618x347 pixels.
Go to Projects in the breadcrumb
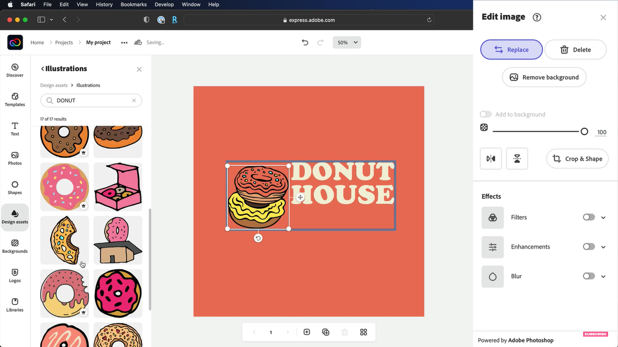64,42
